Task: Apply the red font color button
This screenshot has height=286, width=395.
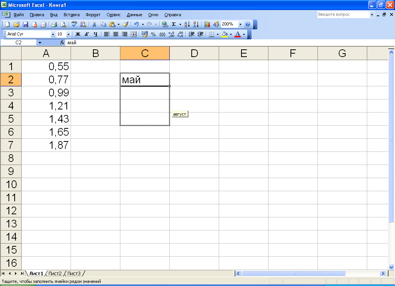Action: (x=238, y=34)
